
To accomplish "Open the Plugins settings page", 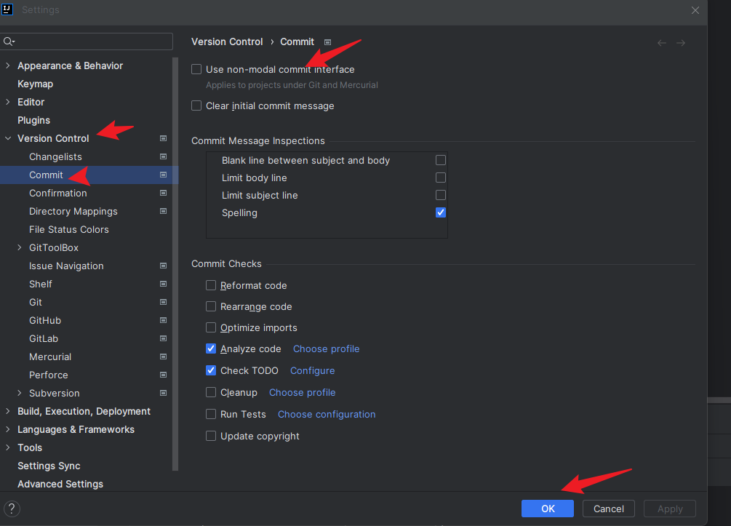I will pyautogui.click(x=33, y=120).
